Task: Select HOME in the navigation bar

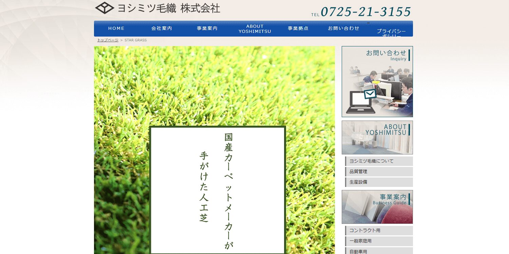Action: [x=116, y=28]
